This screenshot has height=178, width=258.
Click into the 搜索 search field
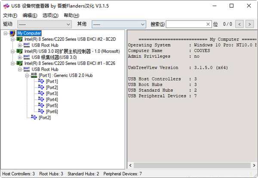point(185,24)
